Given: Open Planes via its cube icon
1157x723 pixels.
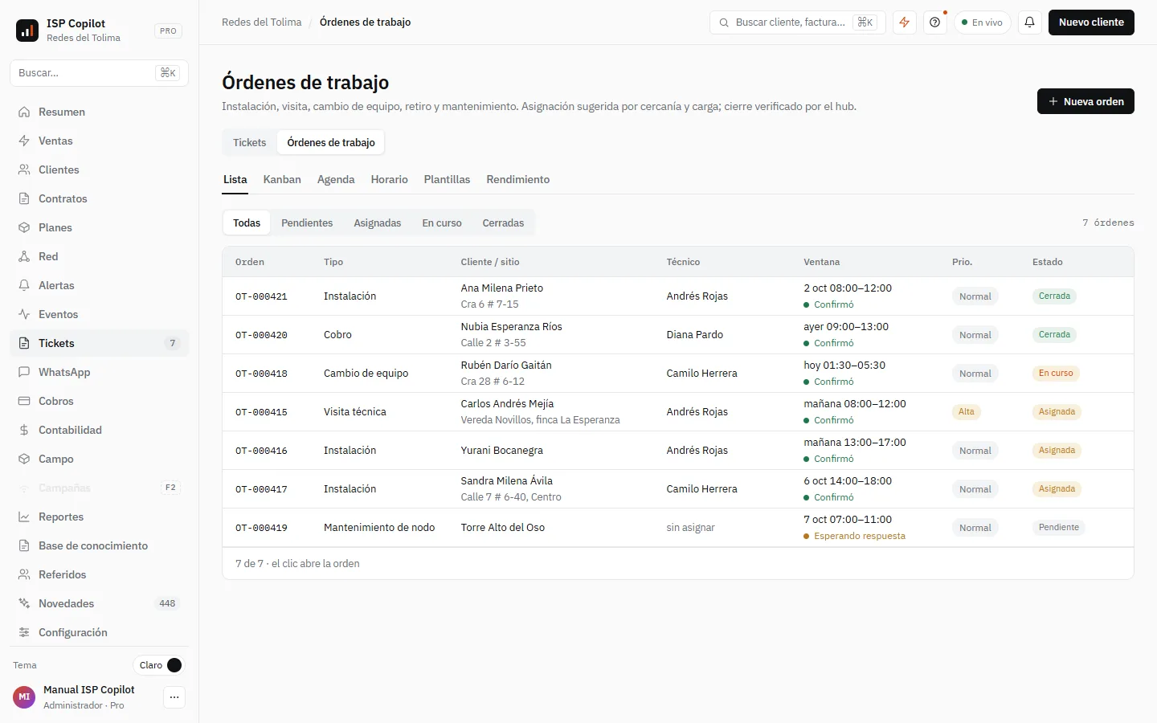Looking at the screenshot, I should tap(24, 227).
